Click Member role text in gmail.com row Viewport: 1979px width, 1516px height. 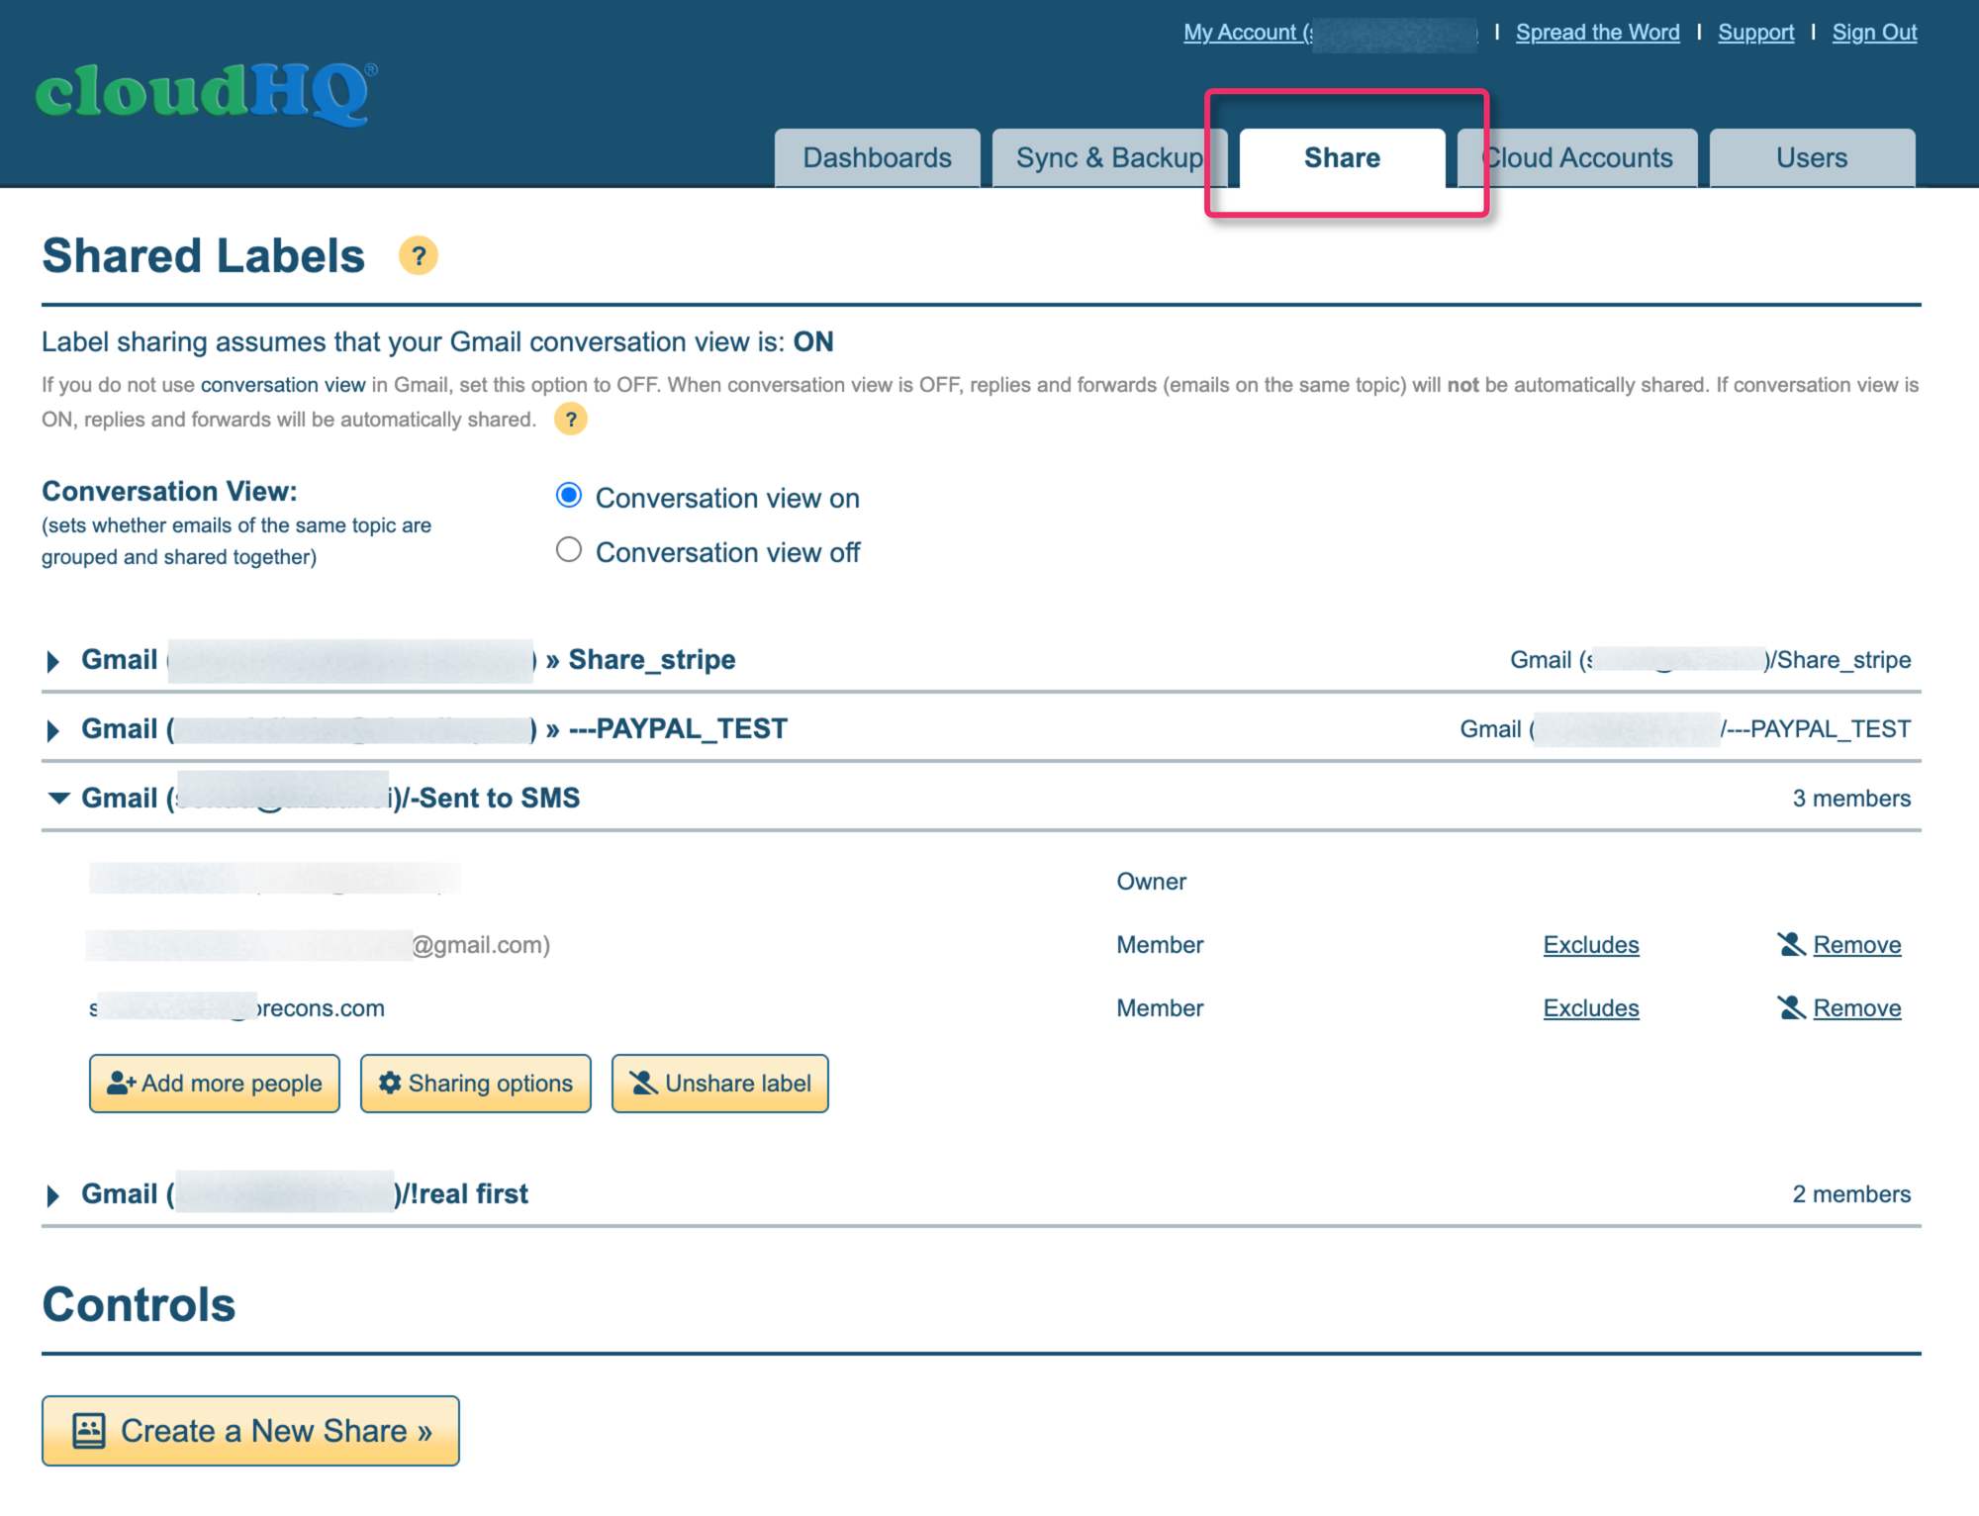tap(1160, 945)
